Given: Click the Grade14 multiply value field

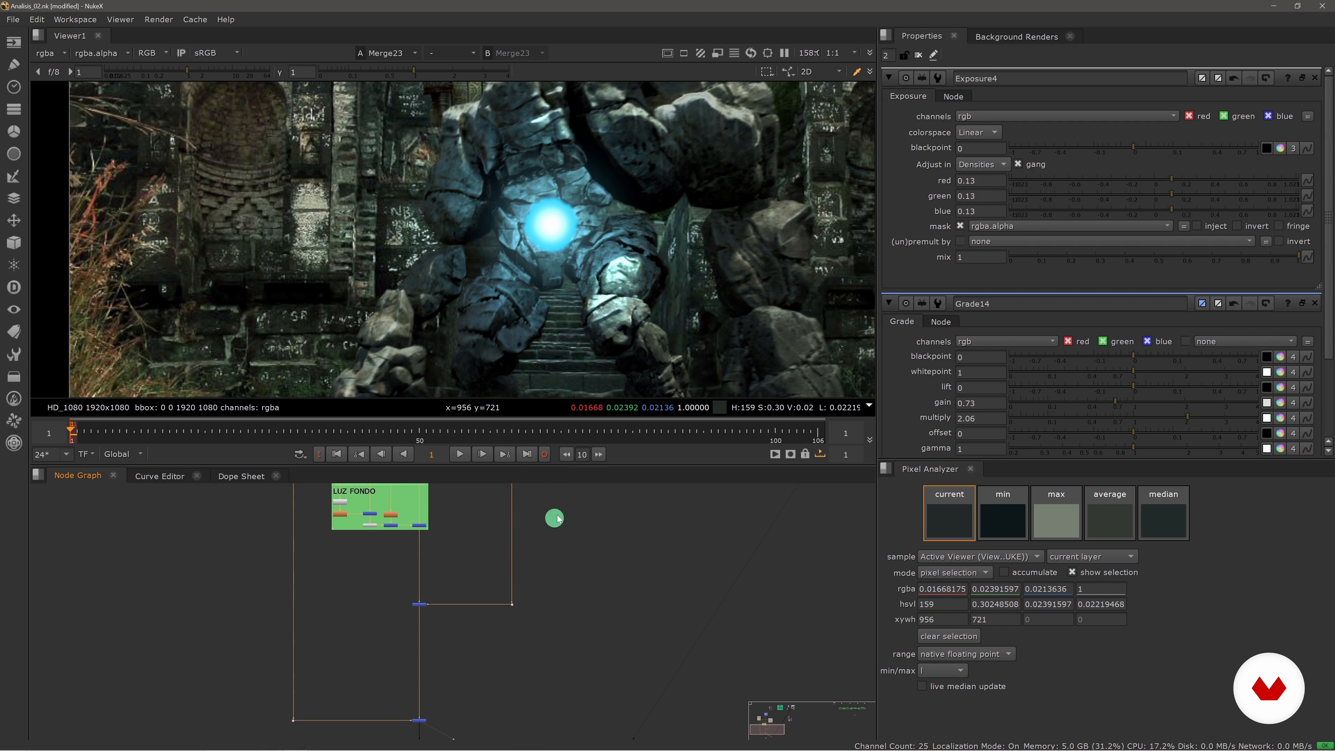Looking at the screenshot, I should (980, 418).
